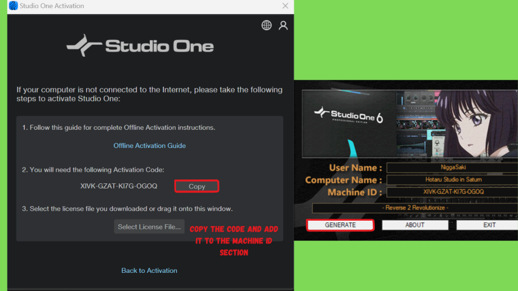
Task: Click EXIT in the keygen window
Action: point(487,225)
